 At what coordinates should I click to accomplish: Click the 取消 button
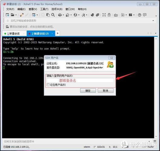pyautogui.click(x=106, y=91)
